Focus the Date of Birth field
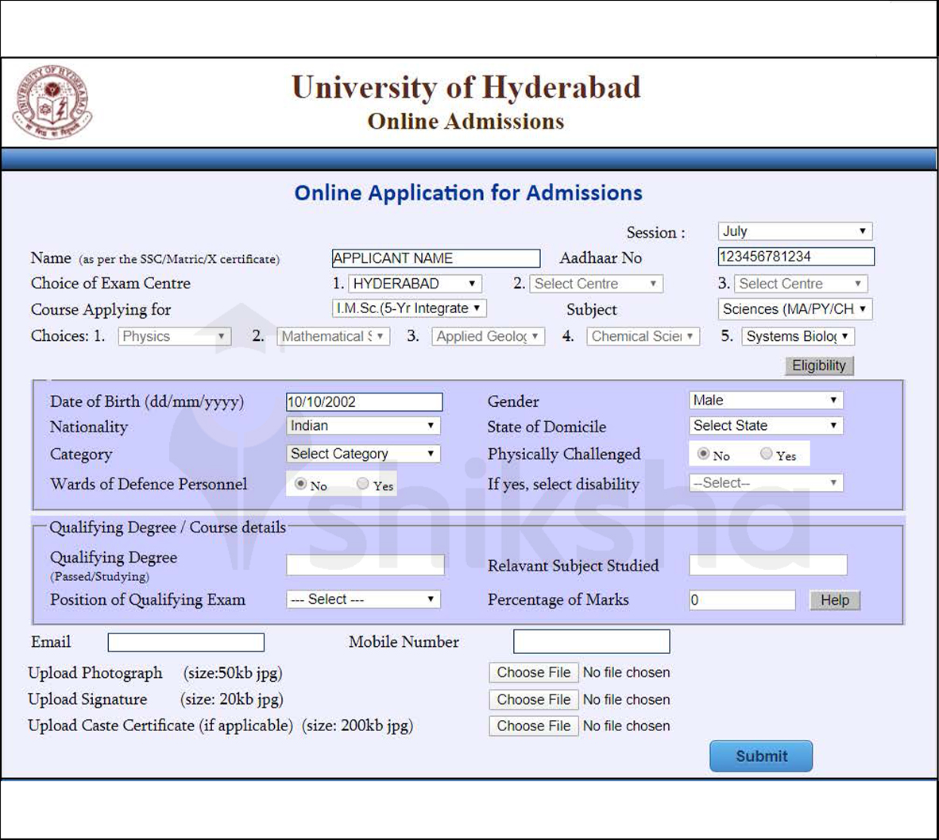Viewport: 939px width, 840px height. (x=364, y=402)
